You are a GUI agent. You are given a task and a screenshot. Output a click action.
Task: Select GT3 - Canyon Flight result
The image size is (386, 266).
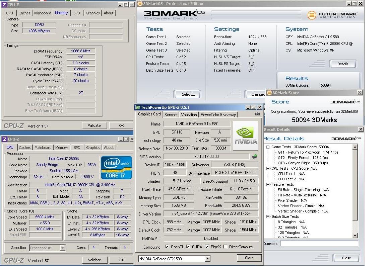tap(303, 163)
